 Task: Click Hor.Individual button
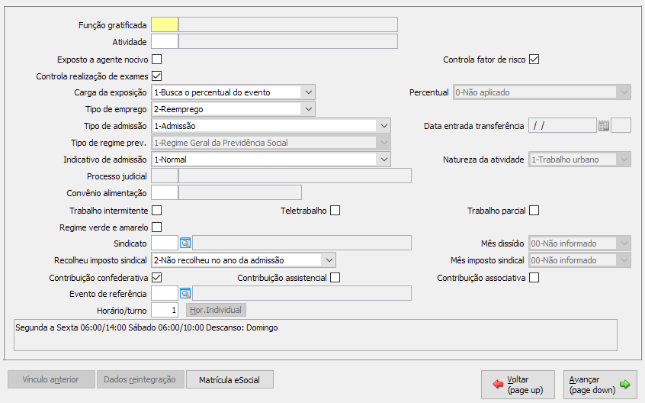tap(216, 310)
